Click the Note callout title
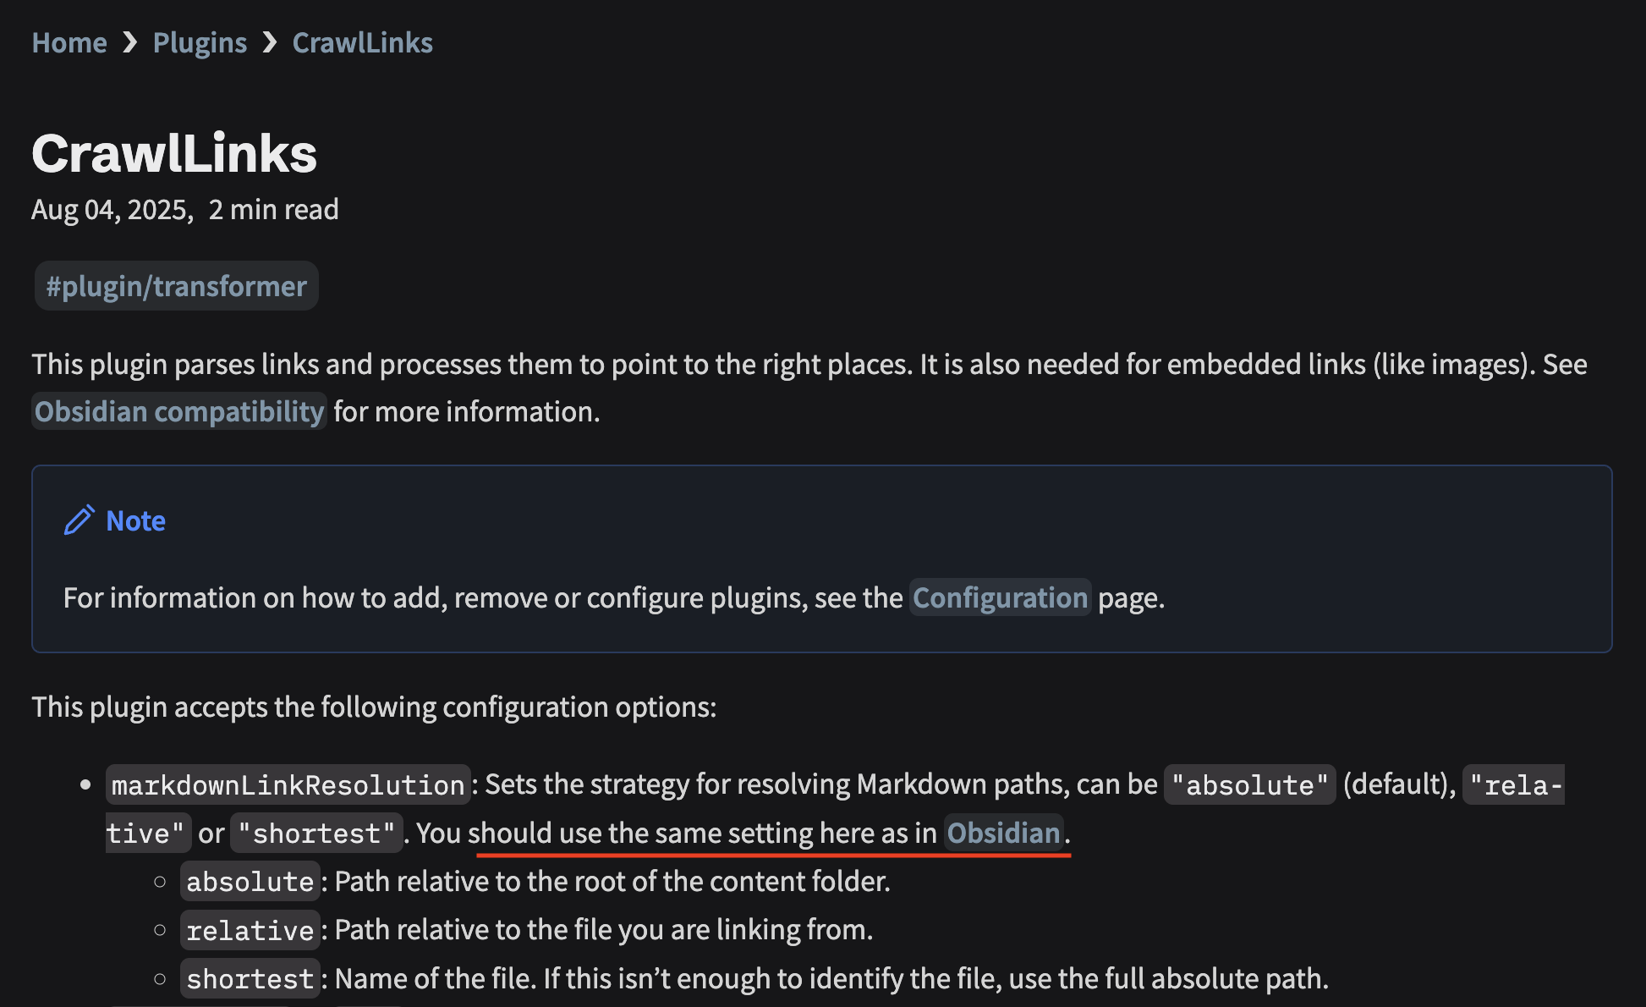 [135, 520]
